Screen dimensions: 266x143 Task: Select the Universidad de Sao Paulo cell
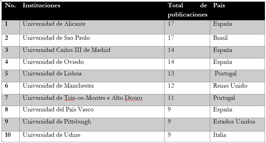point(92,40)
